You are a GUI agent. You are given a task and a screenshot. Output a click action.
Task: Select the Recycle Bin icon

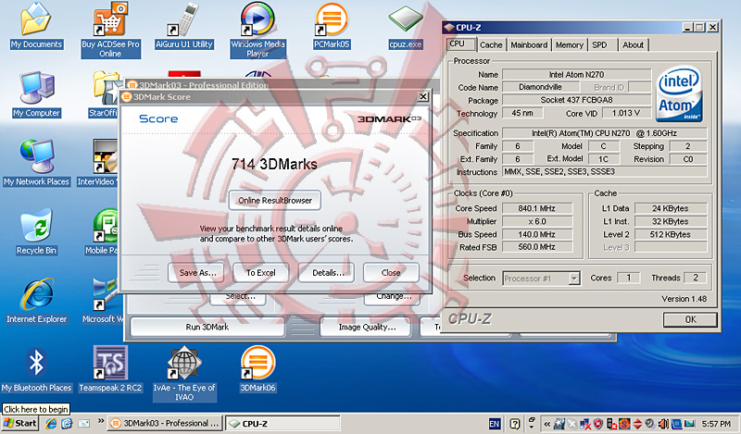[x=36, y=232]
